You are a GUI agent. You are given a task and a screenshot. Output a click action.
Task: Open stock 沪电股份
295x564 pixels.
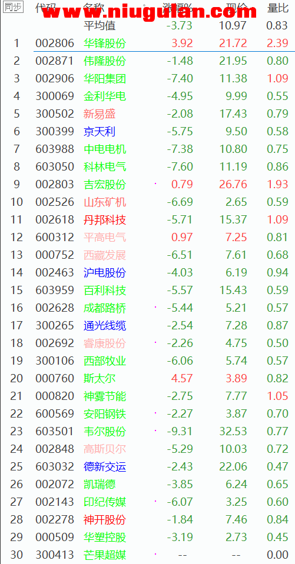105,273
